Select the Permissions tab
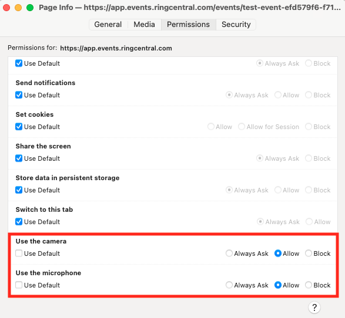This screenshot has height=318, width=345. (x=188, y=25)
